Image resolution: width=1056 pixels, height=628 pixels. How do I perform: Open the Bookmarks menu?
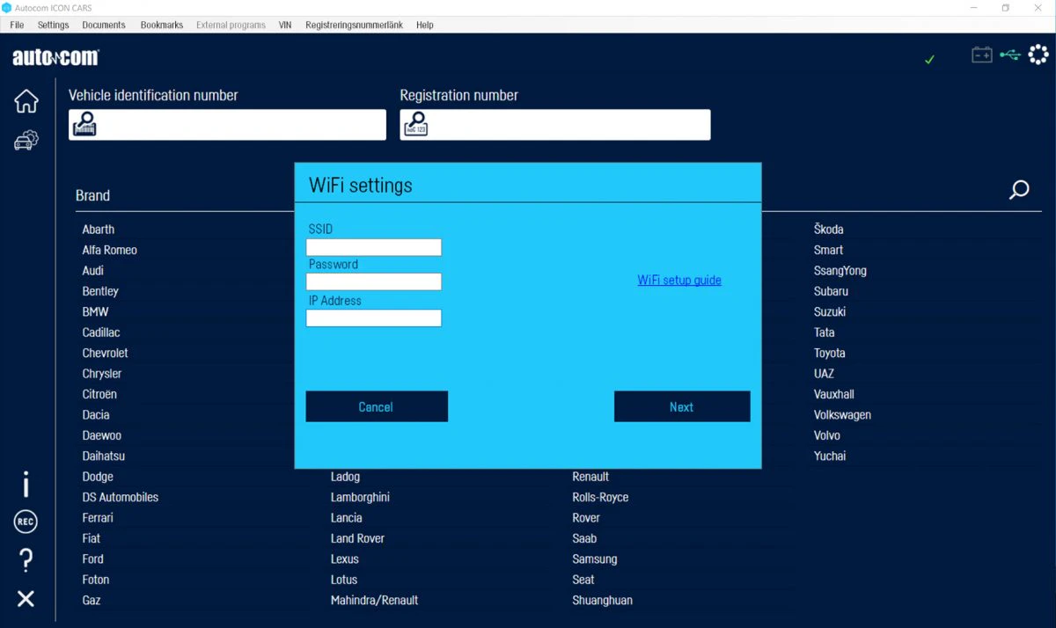tap(162, 25)
